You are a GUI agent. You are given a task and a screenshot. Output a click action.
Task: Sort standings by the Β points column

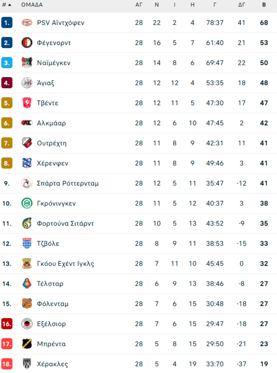tap(264, 5)
